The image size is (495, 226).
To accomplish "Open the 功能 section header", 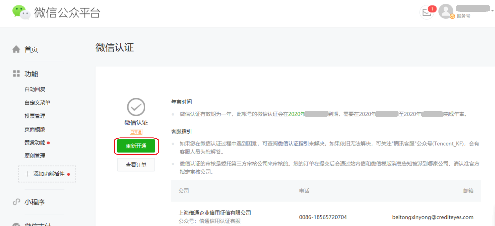I will tap(31, 74).
